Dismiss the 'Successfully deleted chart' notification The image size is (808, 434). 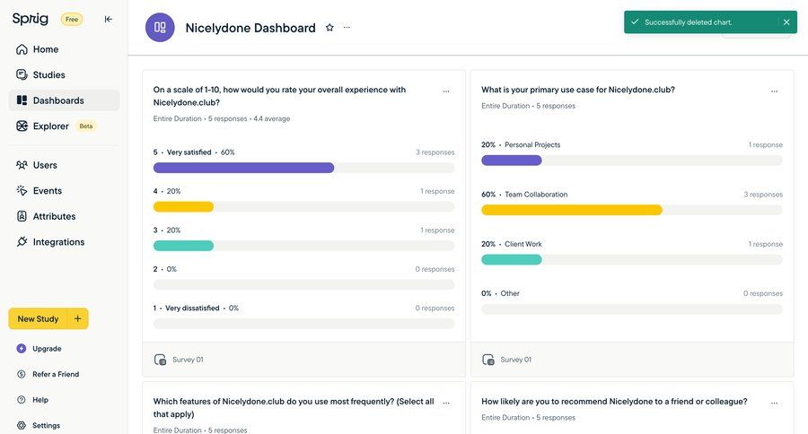pyautogui.click(x=786, y=22)
